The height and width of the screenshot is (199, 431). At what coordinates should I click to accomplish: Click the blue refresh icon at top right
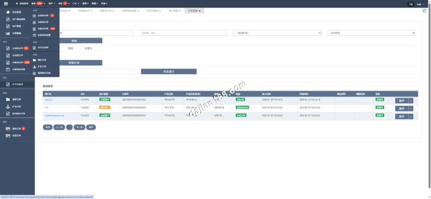pyautogui.click(x=425, y=11)
